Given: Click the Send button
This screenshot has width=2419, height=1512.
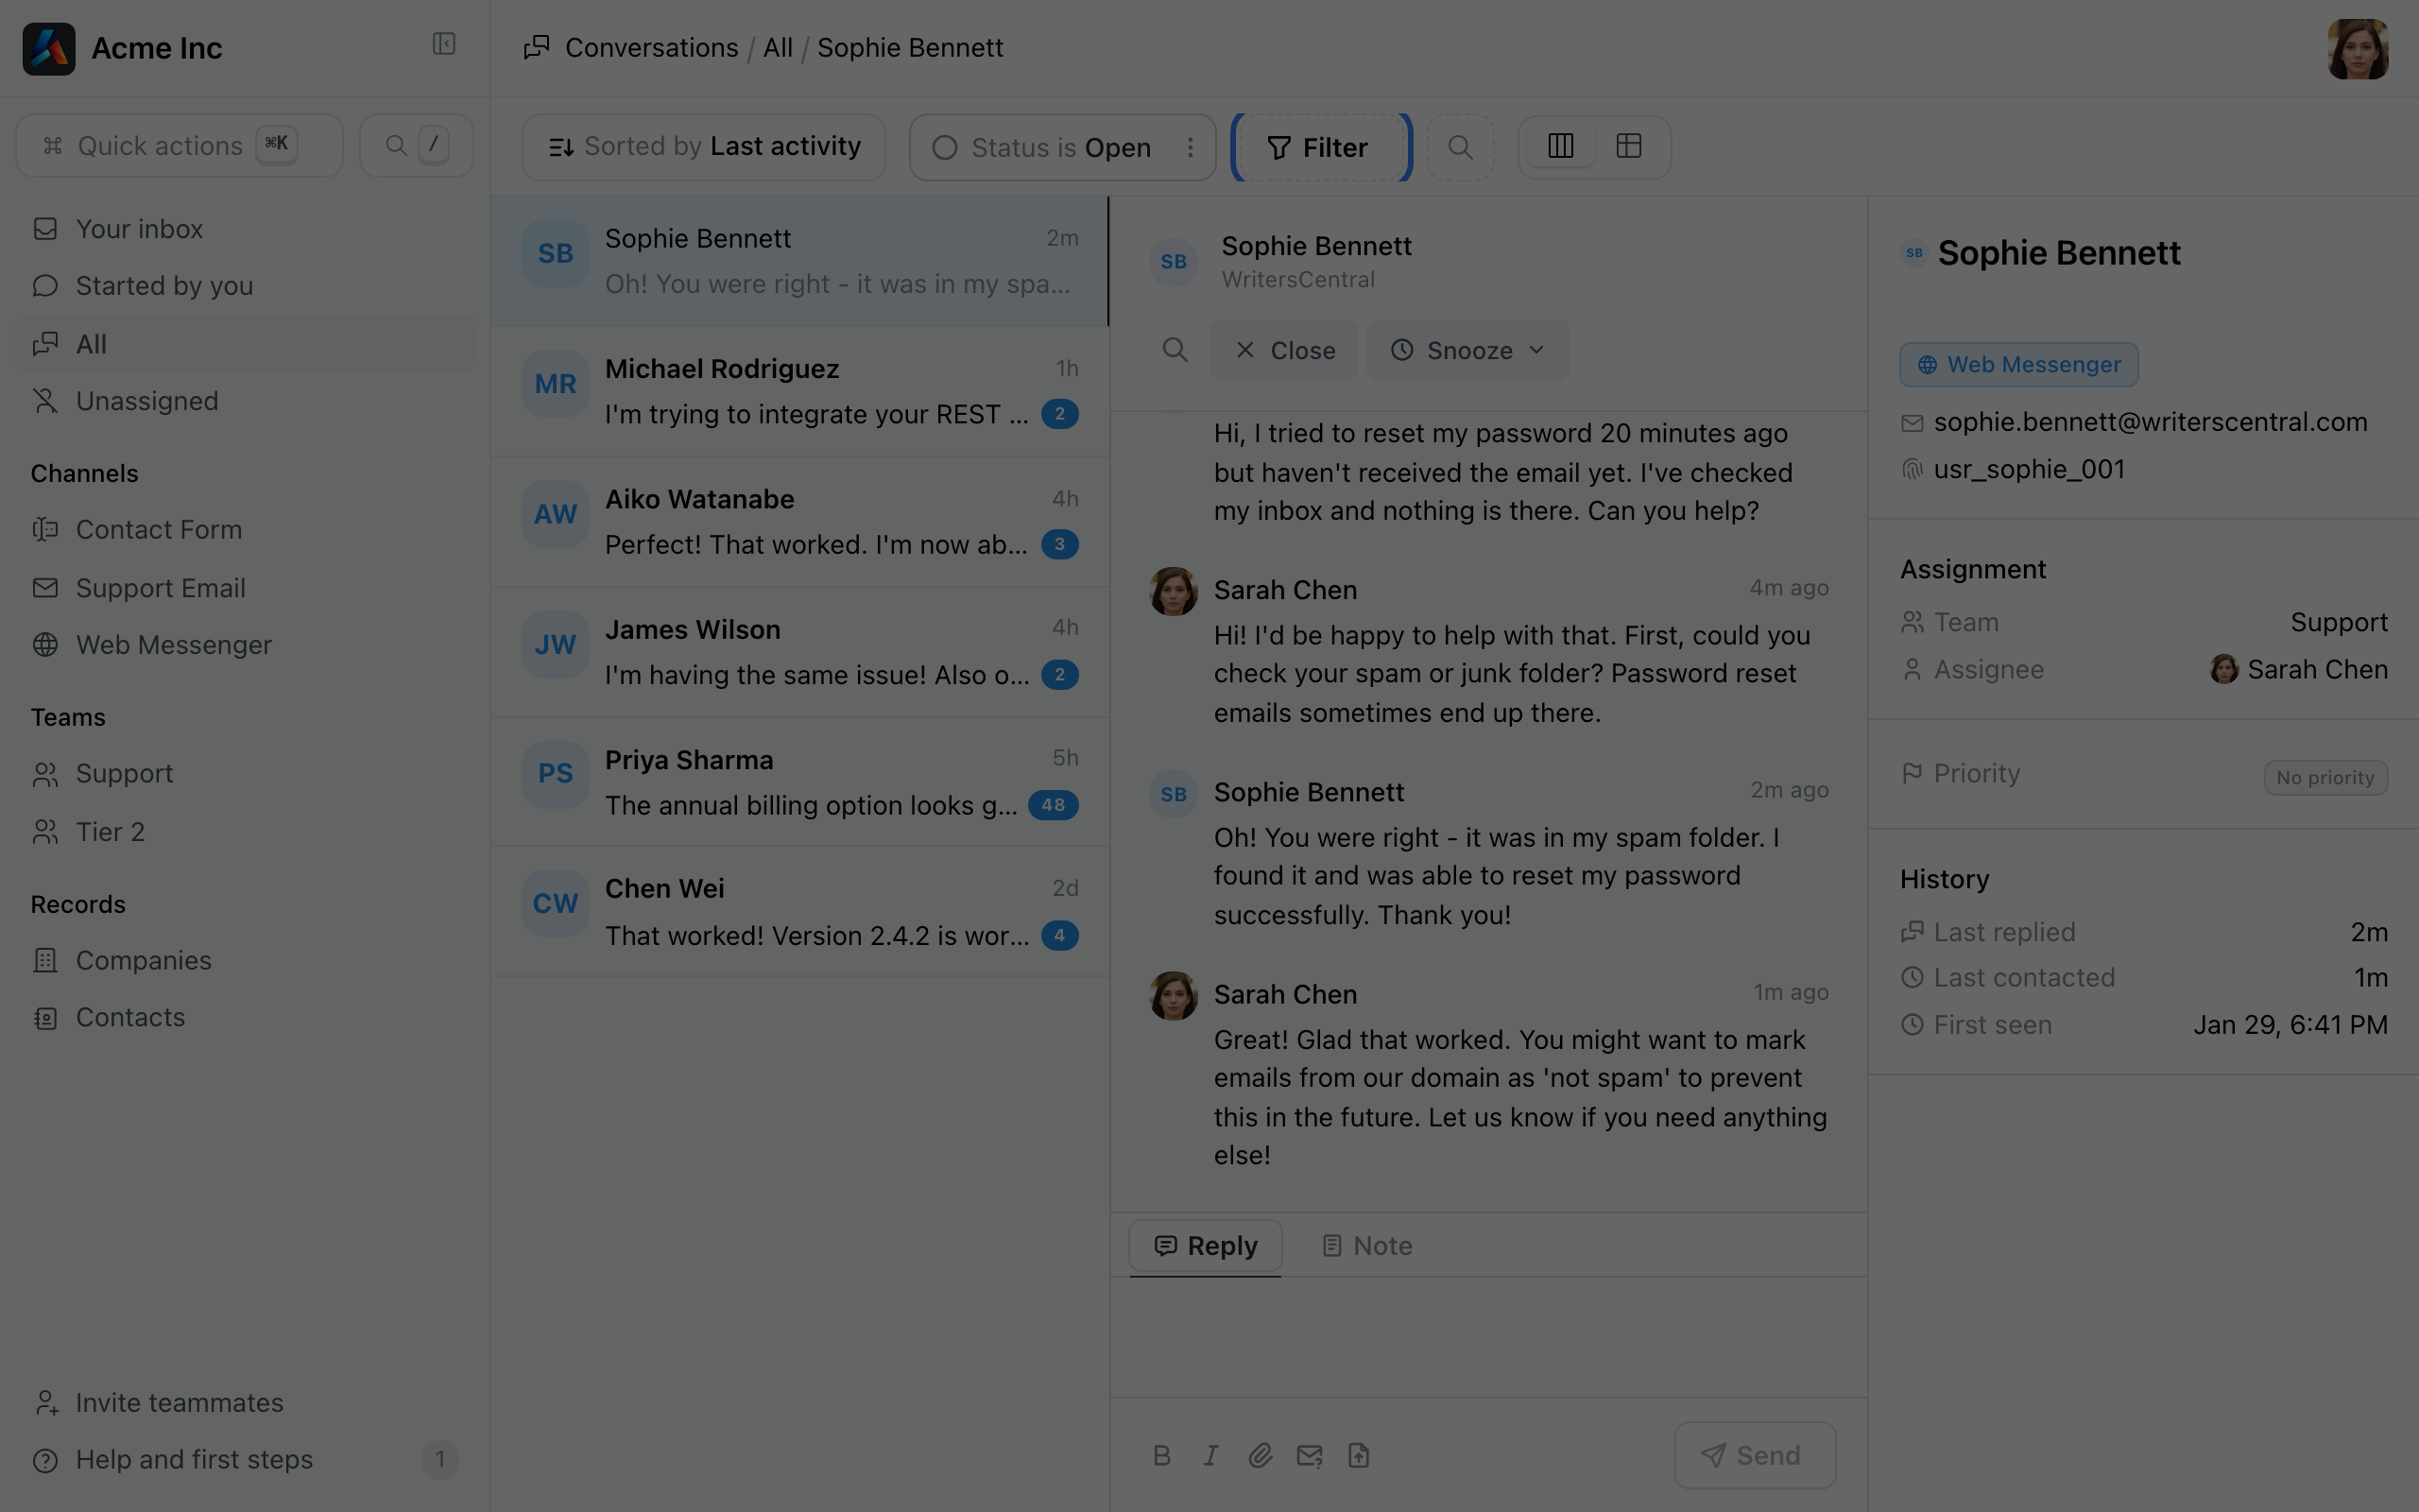Looking at the screenshot, I should (x=1755, y=1456).
